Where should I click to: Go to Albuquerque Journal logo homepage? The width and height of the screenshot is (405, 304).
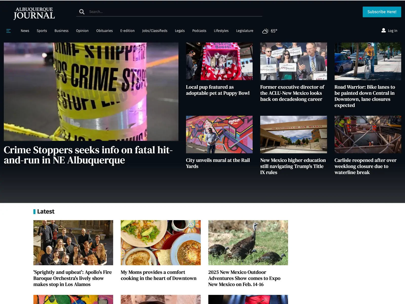click(34, 13)
